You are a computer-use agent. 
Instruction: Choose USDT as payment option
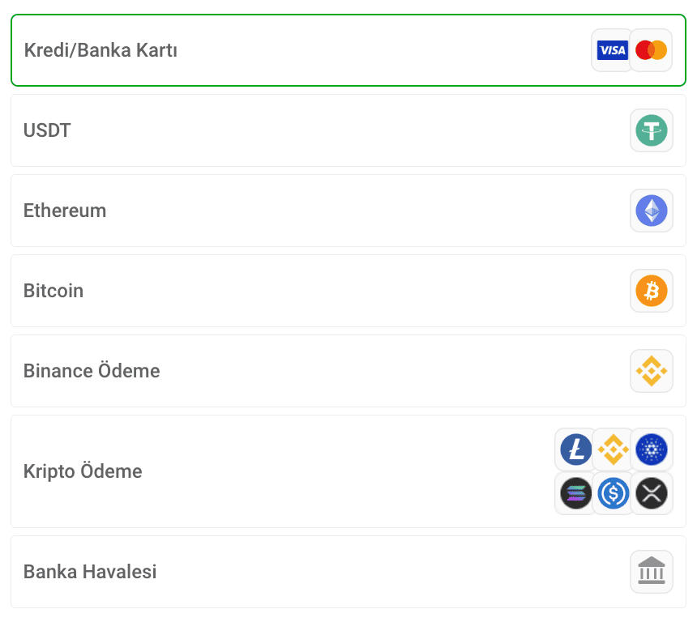(348, 130)
